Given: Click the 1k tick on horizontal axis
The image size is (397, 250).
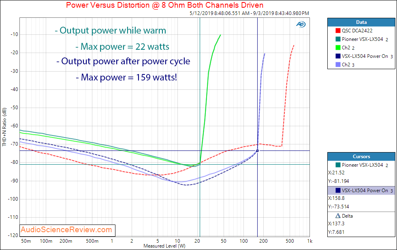Looking at the screenshot, I should tap(309, 241).
